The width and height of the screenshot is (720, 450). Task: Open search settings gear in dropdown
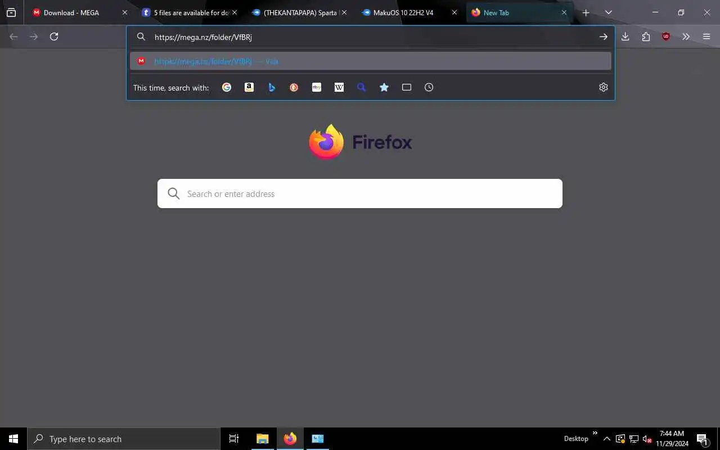tap(604, 87)
